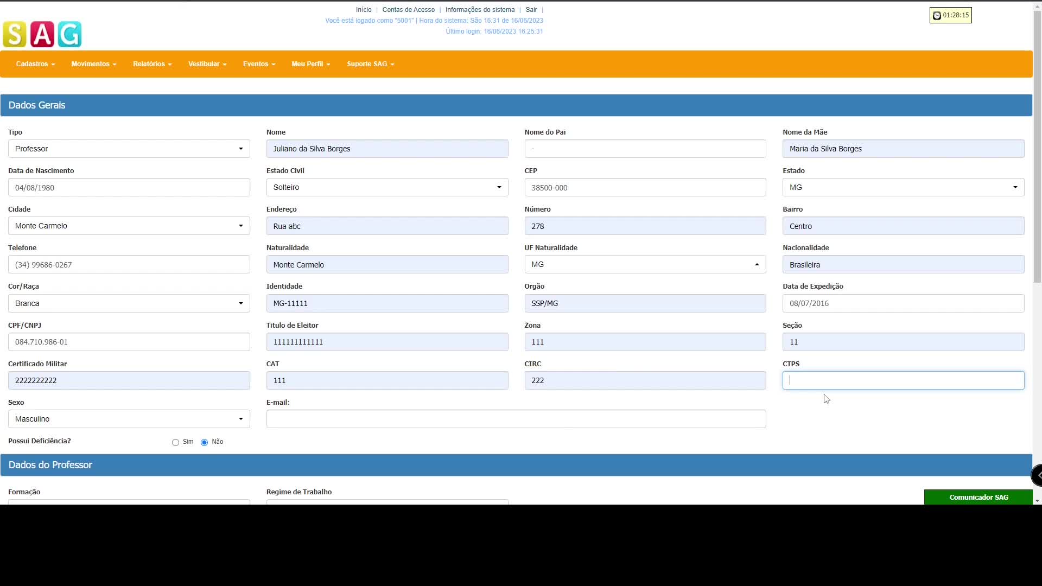Click the CIRC field showing 222
The width and height of the screenshot is (1042, 586).
click(x=645, y=380)
